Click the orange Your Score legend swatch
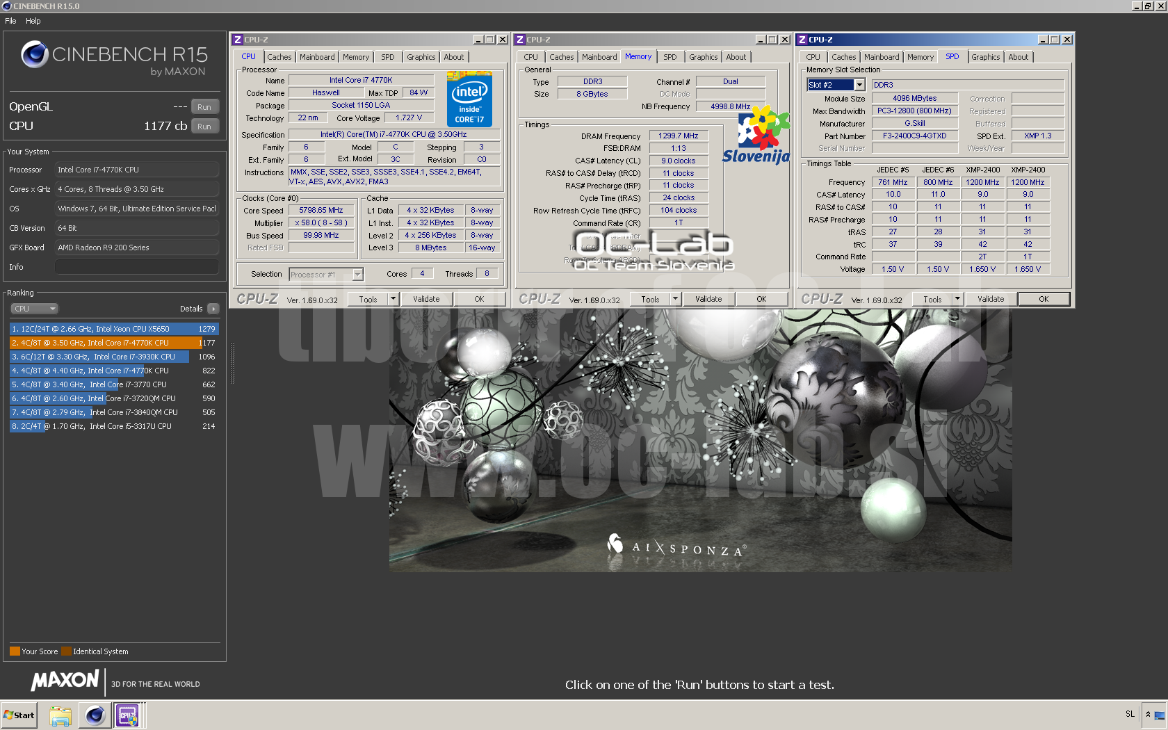 tap(15, 651)
